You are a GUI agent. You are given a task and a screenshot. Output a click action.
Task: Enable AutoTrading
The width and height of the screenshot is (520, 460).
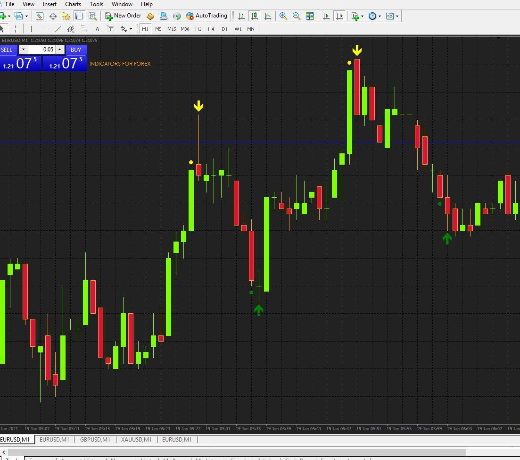click(207, 16)
